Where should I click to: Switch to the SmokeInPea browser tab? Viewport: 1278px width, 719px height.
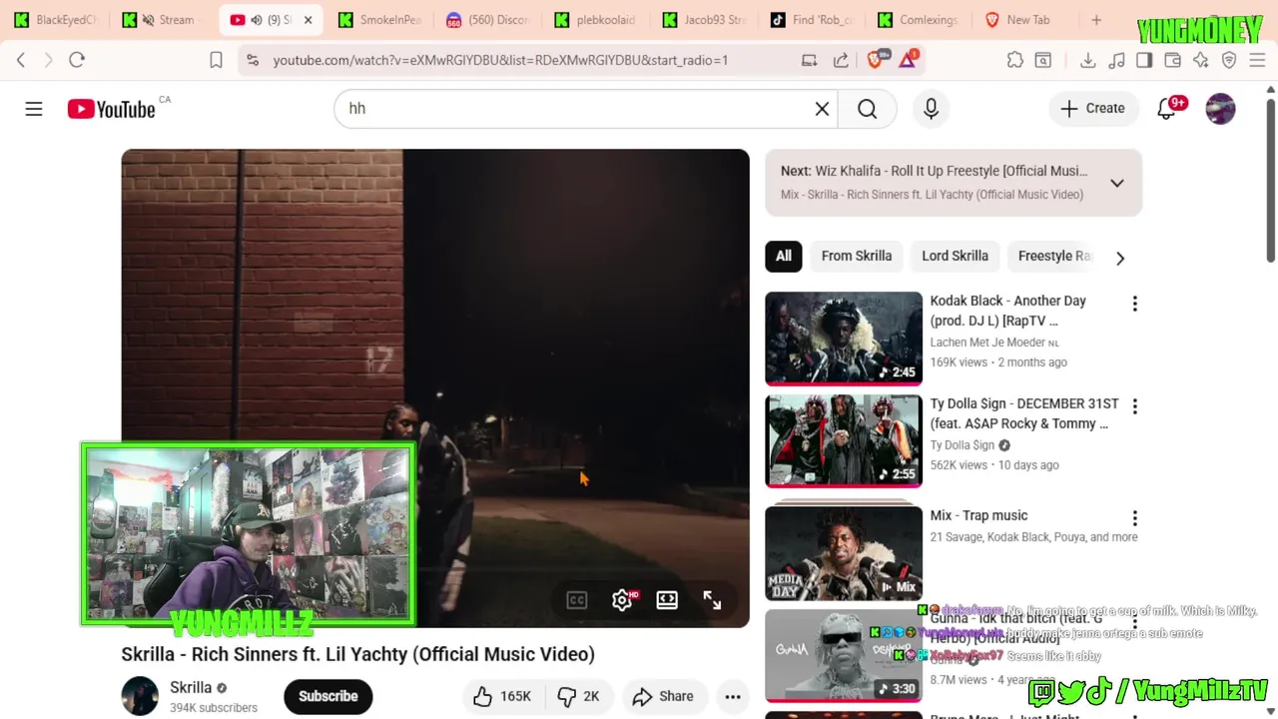tap(380, 20)
